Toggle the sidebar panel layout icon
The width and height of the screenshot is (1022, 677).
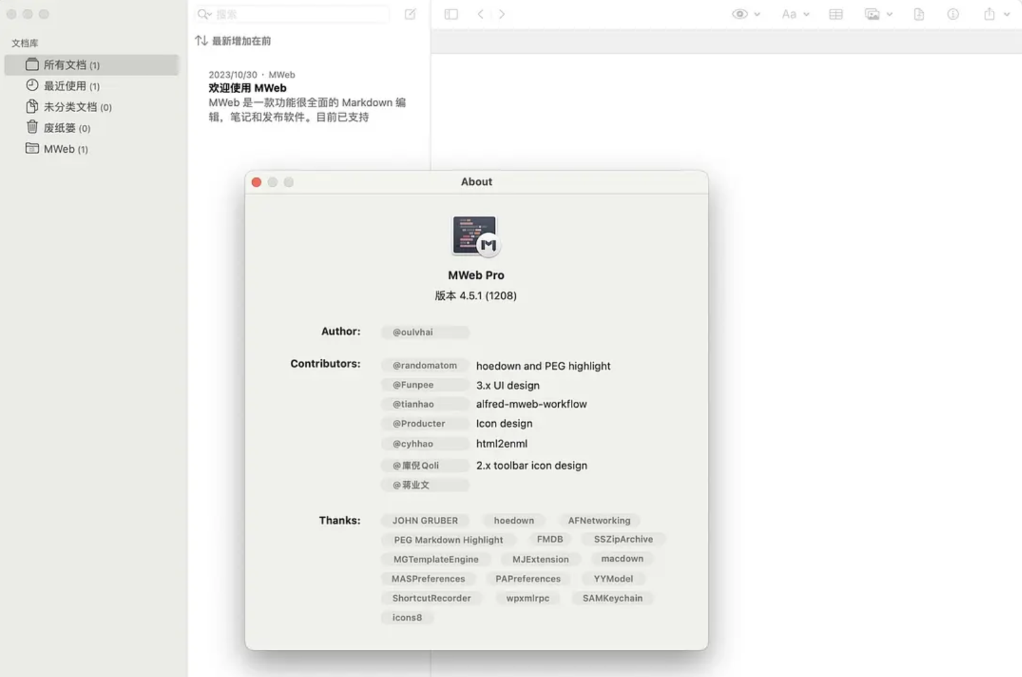tap(451, 14)
